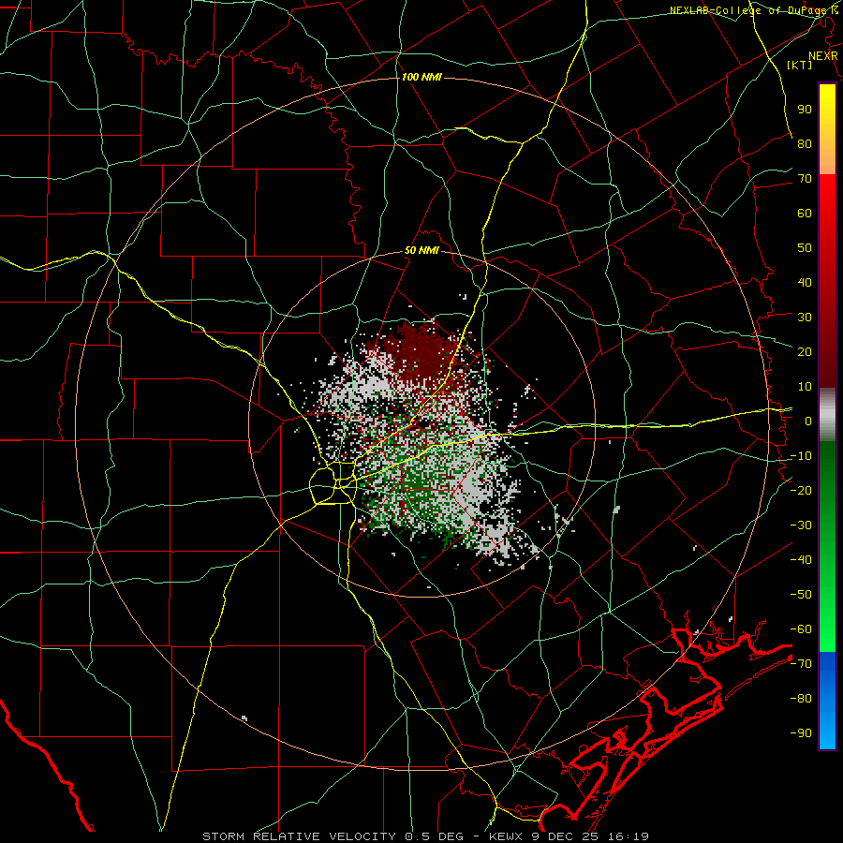Click the 90 tick label on color scale

point(805,110)
